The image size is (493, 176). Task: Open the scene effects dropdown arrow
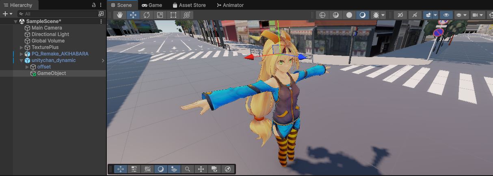click(x=435, y=15)
